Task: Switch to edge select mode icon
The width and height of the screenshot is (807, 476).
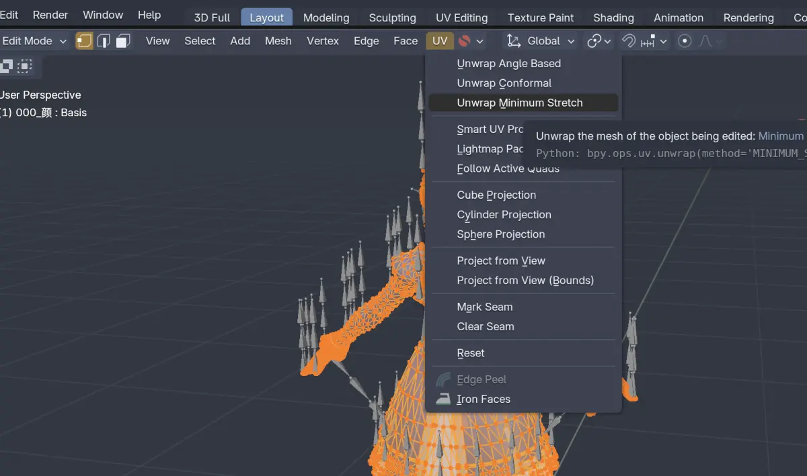Action: tap(104, 41)
